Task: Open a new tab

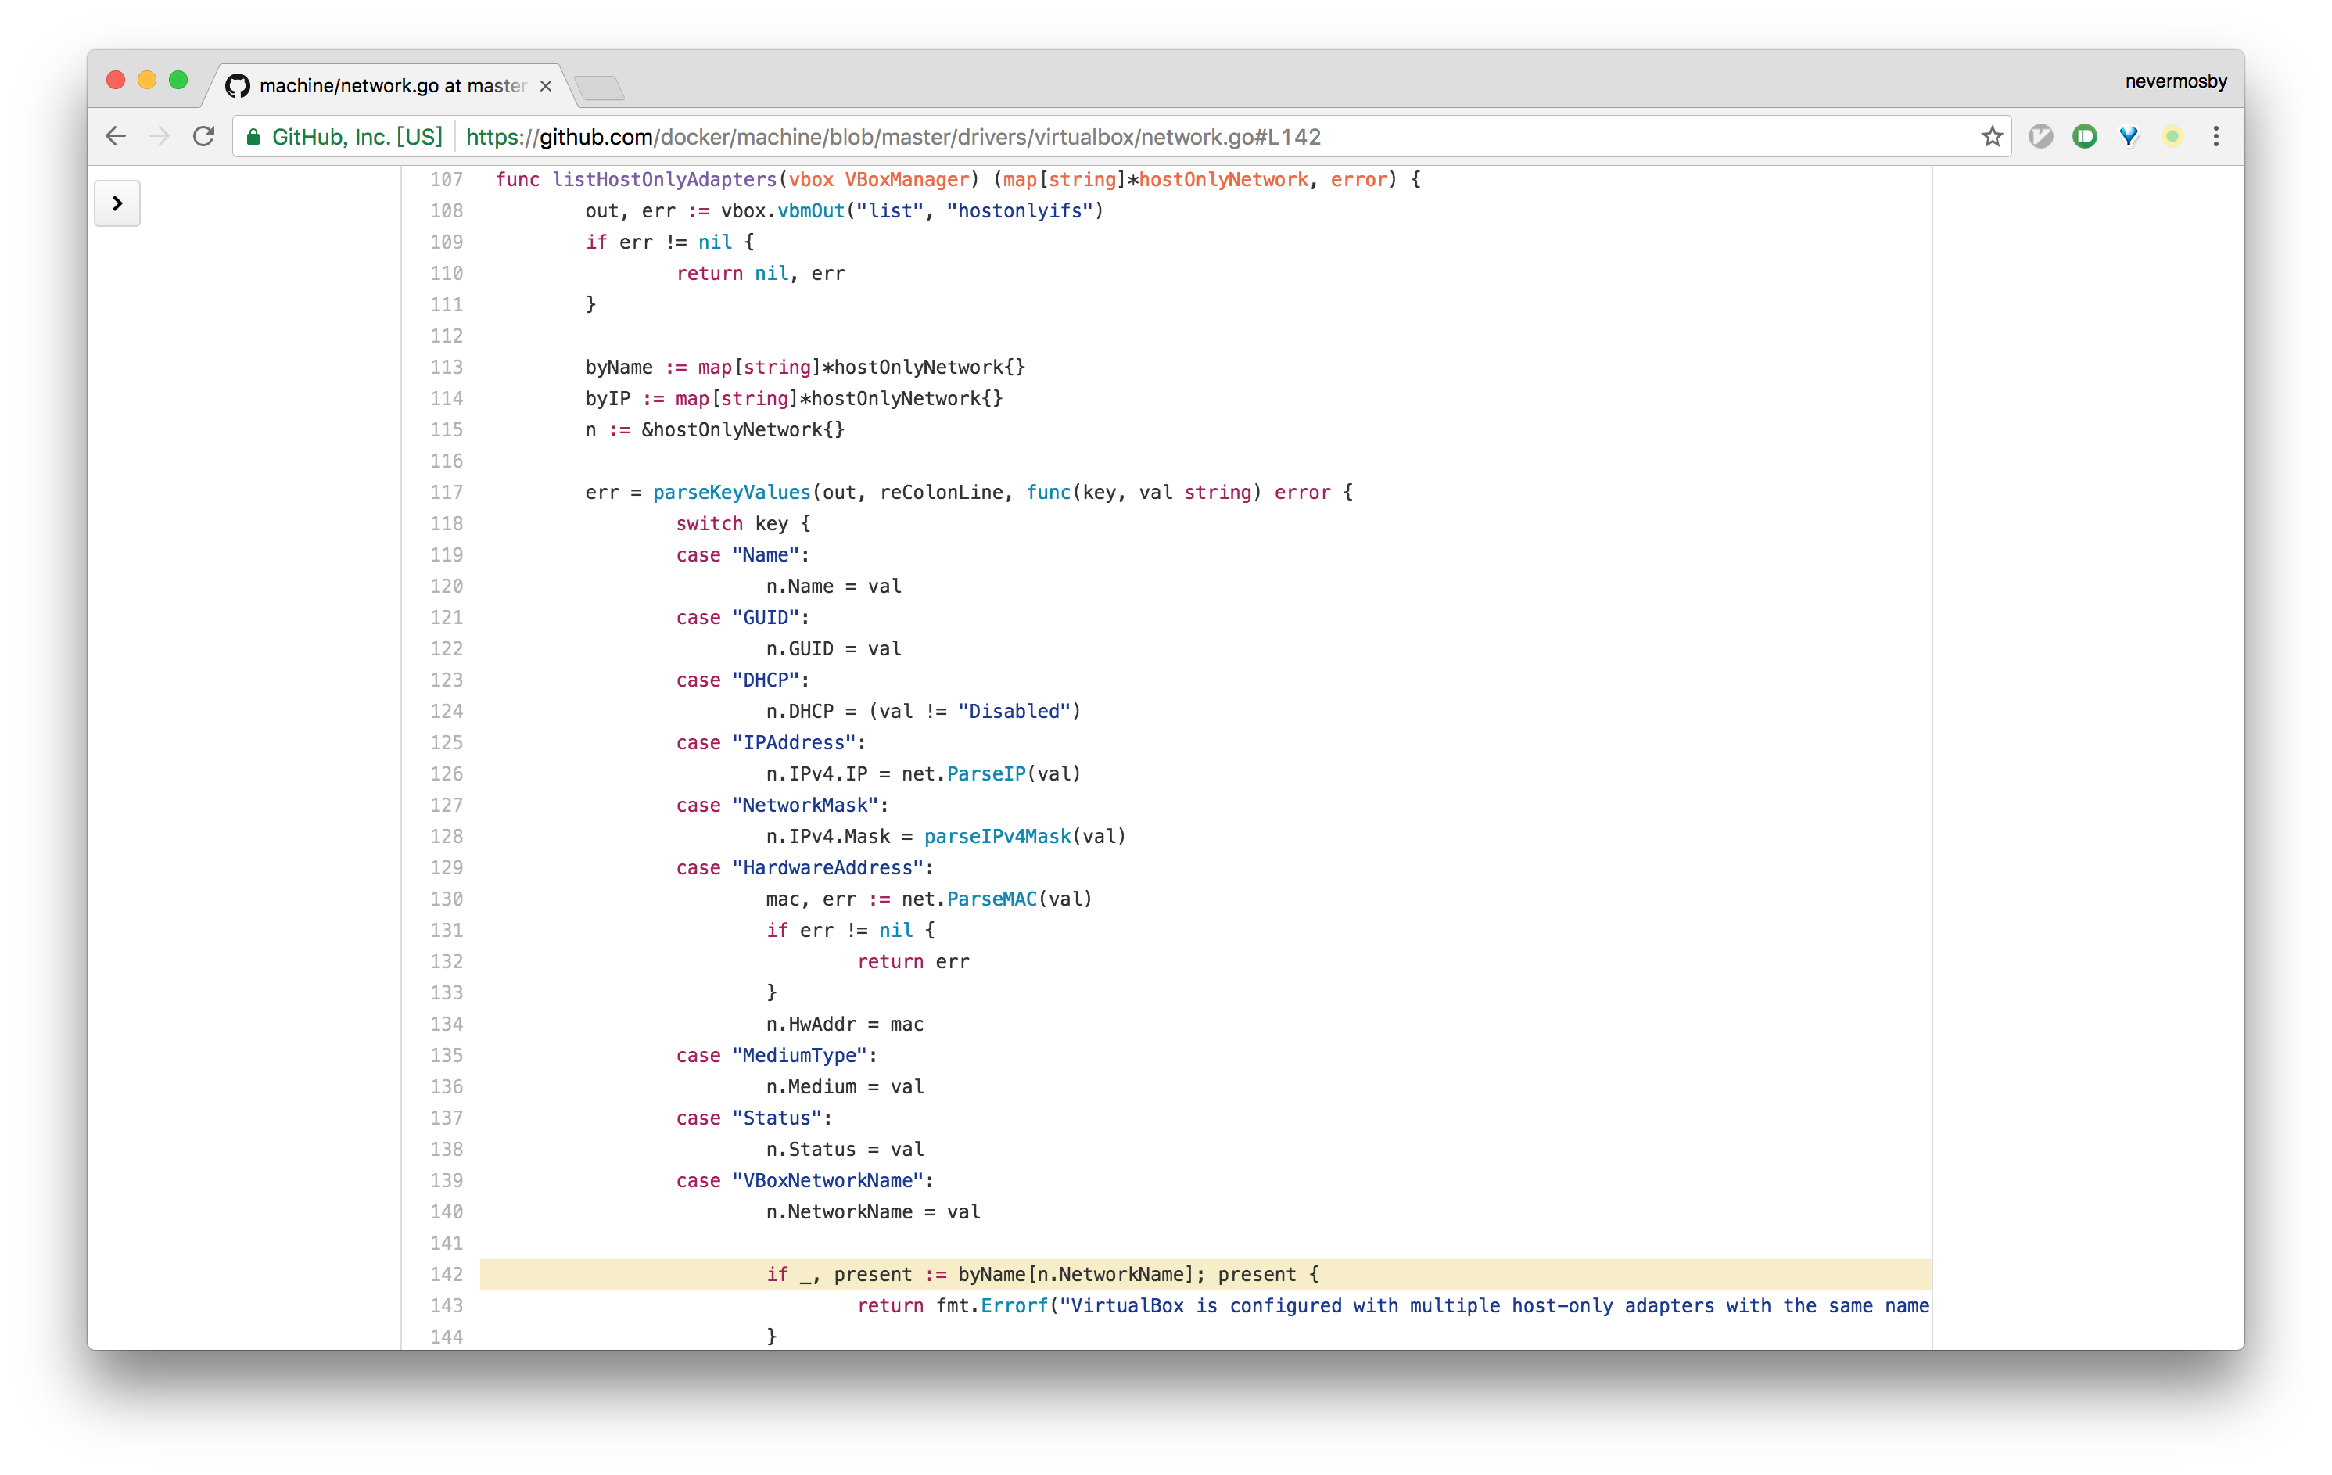Action: click(x=600, y=88)
